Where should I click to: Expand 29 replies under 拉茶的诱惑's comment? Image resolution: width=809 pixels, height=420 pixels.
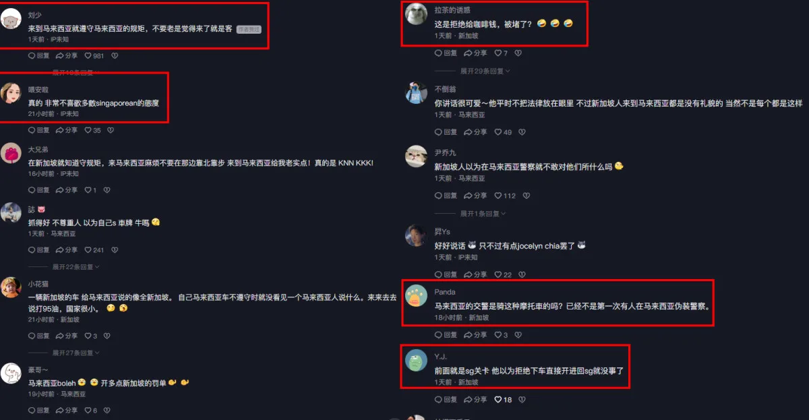[x=485, y=71]
